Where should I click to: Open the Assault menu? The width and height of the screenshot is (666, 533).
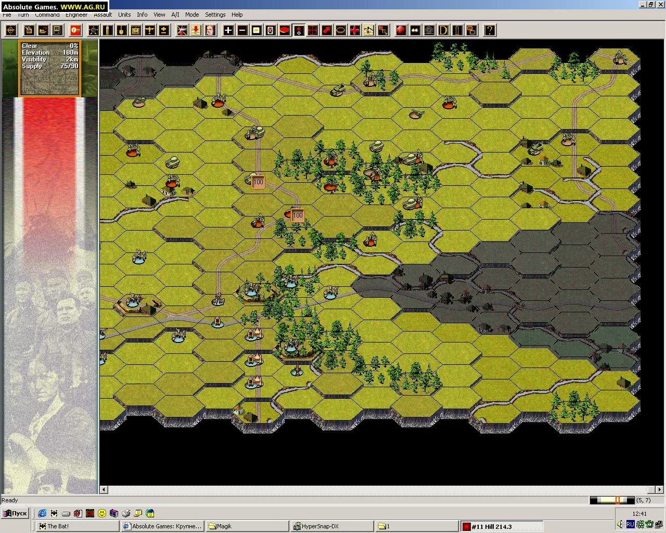(x=103, y=15)
